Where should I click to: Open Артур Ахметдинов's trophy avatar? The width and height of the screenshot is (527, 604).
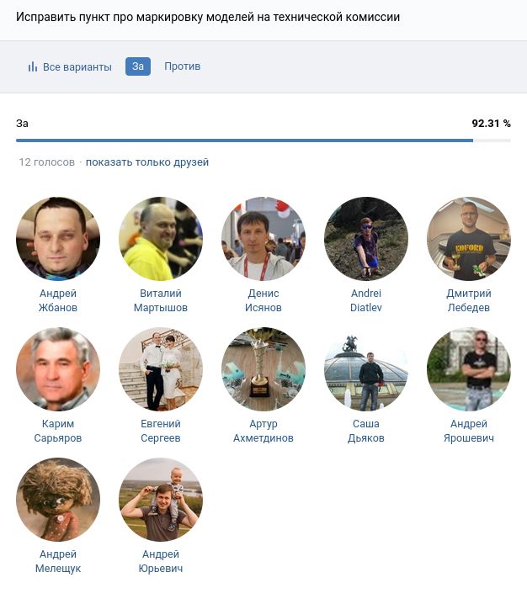(x=263, y=369)
